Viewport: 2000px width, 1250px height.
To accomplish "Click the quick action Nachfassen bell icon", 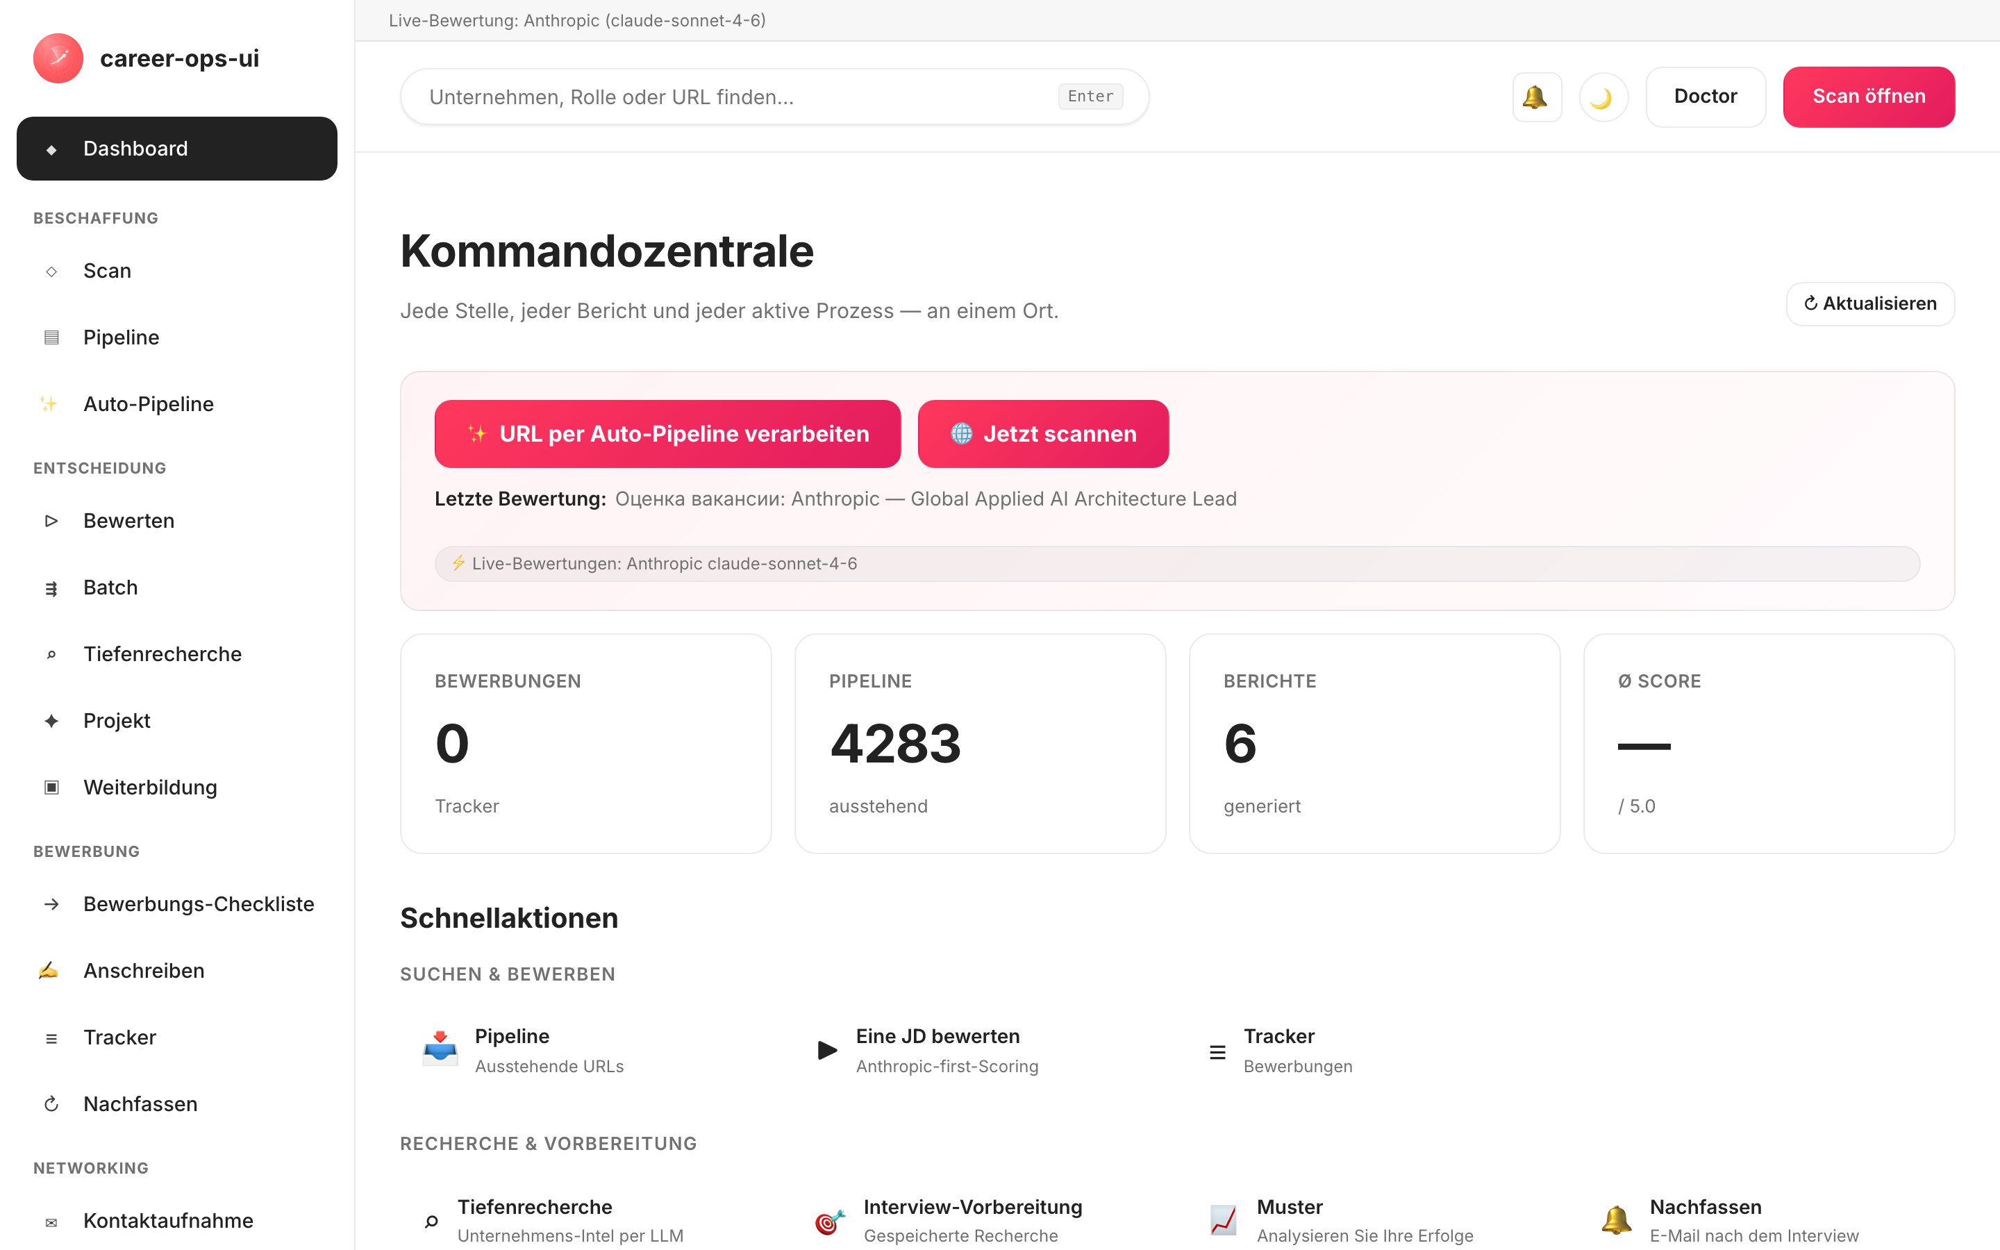I will click(1616, 1220).
